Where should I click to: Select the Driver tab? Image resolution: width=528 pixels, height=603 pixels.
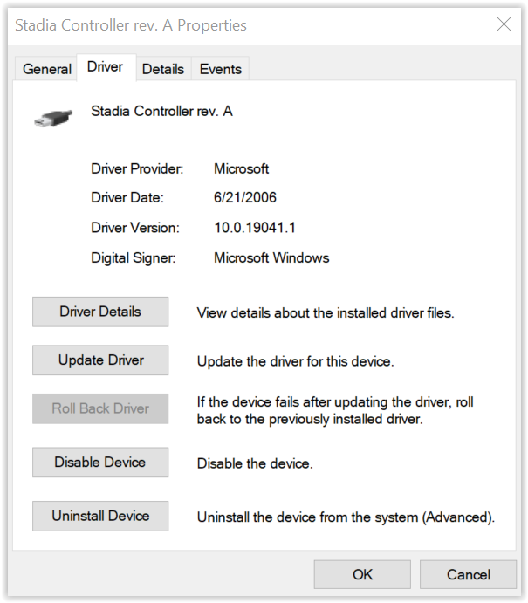106,67
